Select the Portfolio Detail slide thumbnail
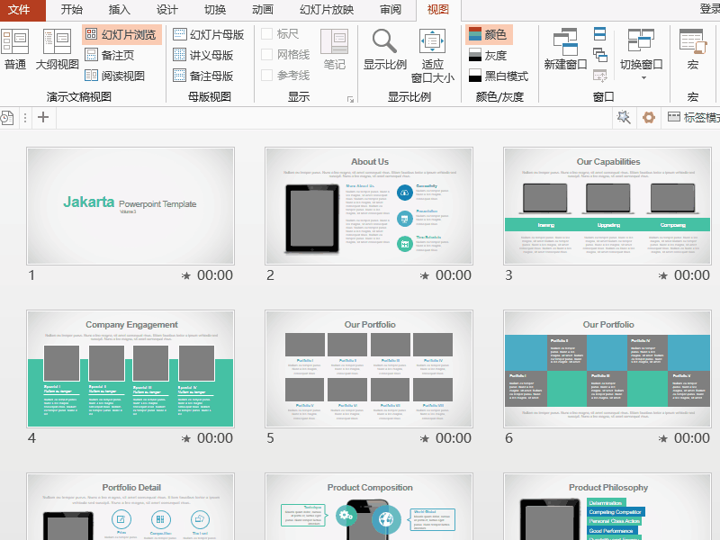Viewport: 720px width, 540px height. [130, 507]
